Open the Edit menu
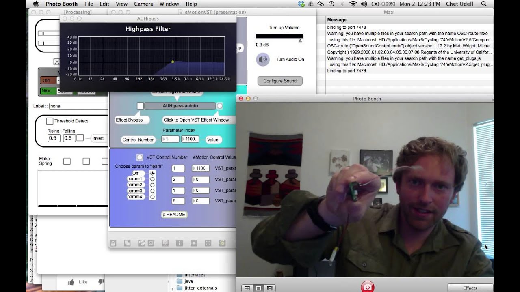The height and width of the screenshot is (292, 520). coord(104,4)
